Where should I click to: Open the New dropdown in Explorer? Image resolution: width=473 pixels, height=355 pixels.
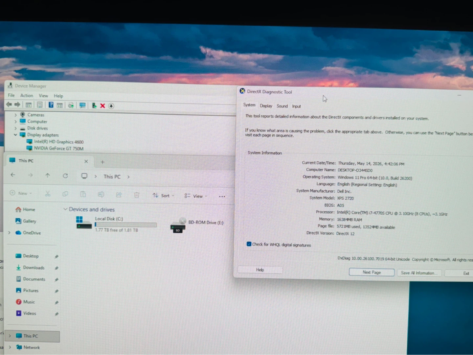[21, 193]
